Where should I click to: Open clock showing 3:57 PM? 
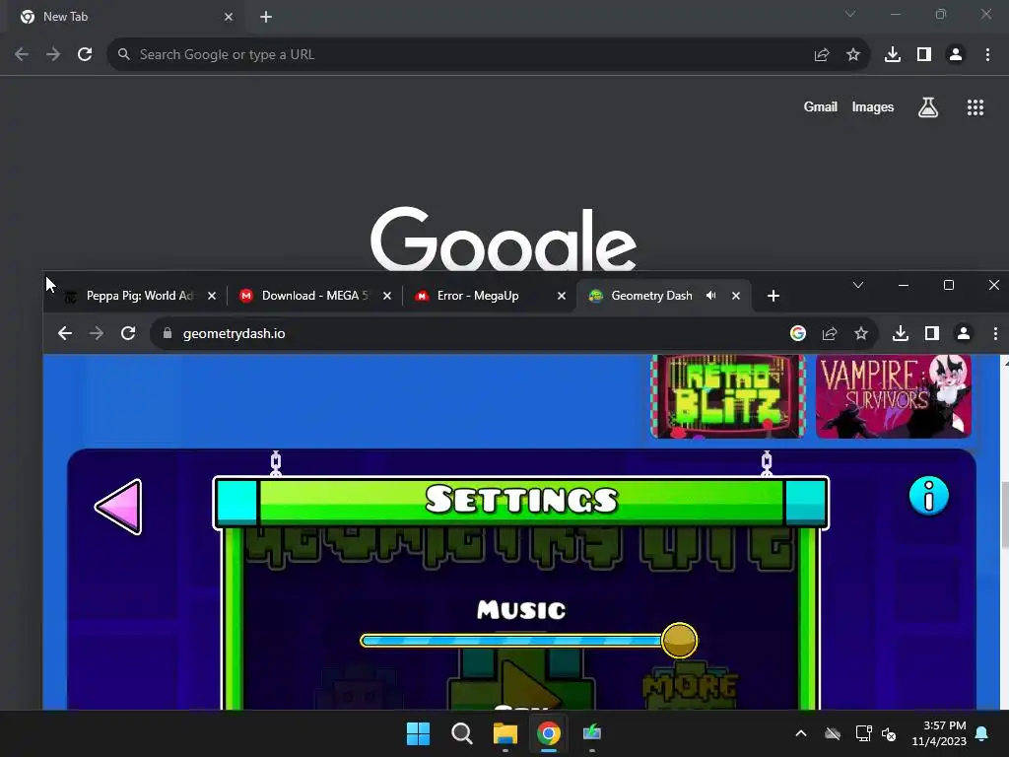pyautogui.click(x=939, y=733)
